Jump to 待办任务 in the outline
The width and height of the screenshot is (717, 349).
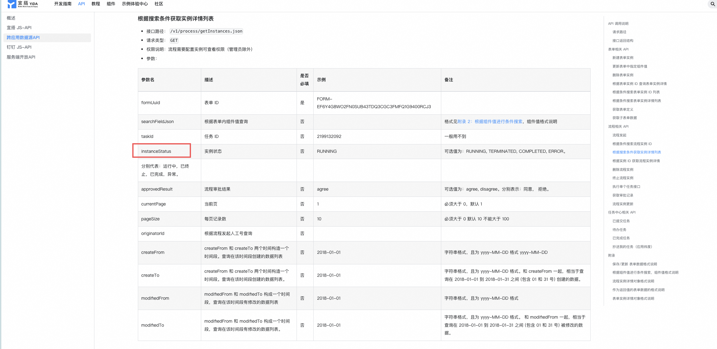point(619,230)
